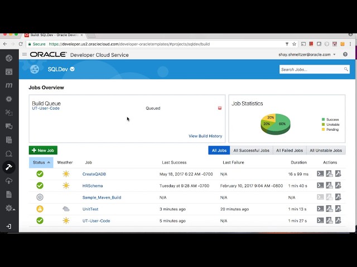Select the Build: SQLDev browser tab

pos(54,35)
